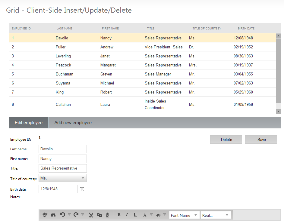The image size is (284, 221).
Task: Open the birth date calendar picker
Action: pyautogui.click(x=82, y=189)
